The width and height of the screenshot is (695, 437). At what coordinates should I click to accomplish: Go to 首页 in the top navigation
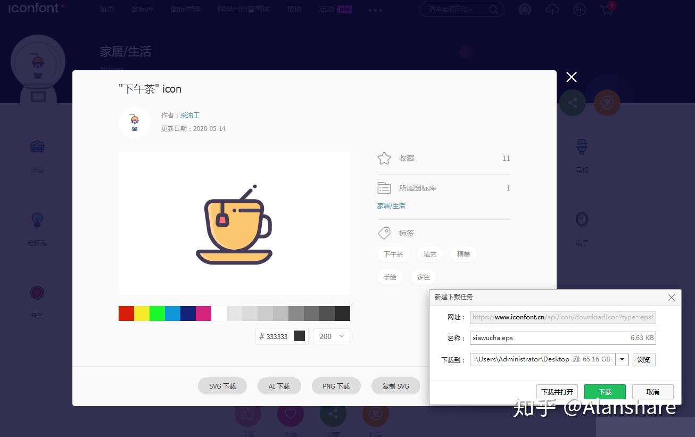[107, 10]
